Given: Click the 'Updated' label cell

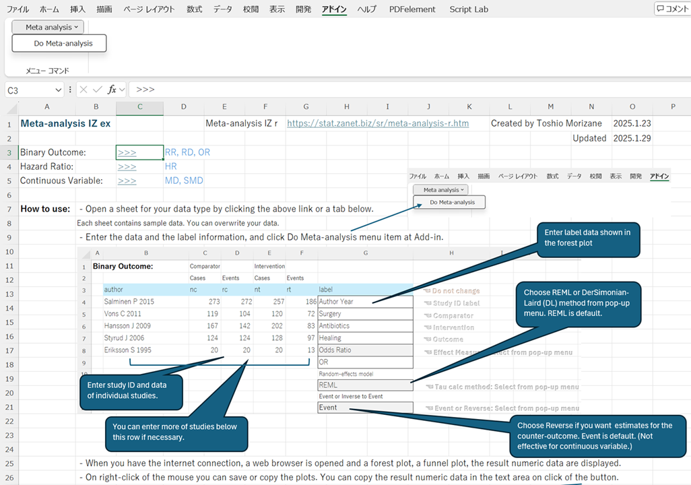Looking at the screenshot, I should click(589, 139).
